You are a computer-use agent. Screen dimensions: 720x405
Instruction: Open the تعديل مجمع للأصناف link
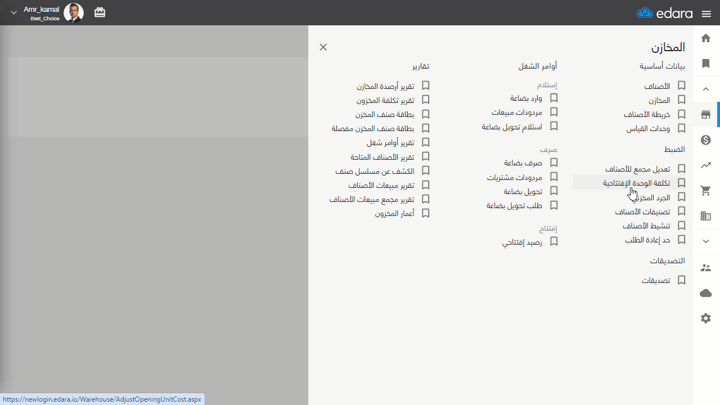pyautogui.click(x=638, y=169)
